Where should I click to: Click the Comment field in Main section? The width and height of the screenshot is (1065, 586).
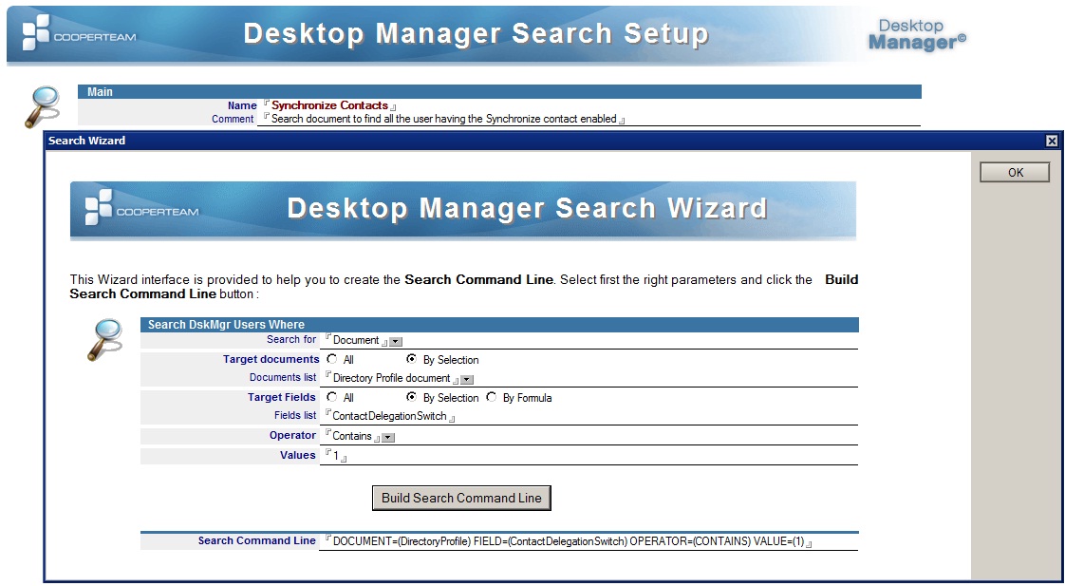click(x=443, y=119)
